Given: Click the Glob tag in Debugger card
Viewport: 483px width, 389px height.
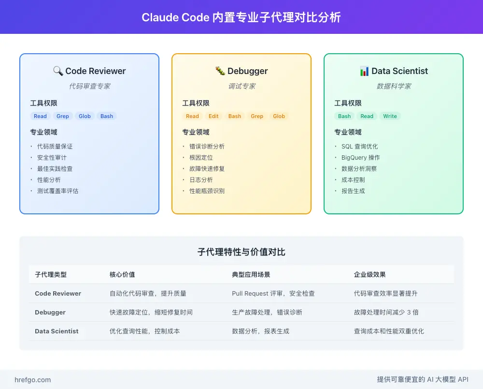Looking at the screenshot, I should (x=279, y=116).
